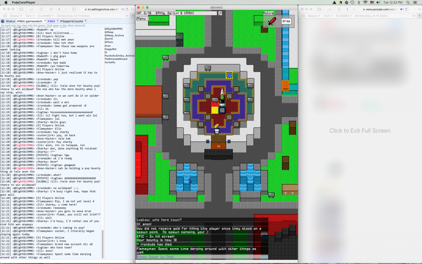This screenshot has height=264, width=422.
Task: Click the sign near the bottom-right fountain
Action: [271, 195]
